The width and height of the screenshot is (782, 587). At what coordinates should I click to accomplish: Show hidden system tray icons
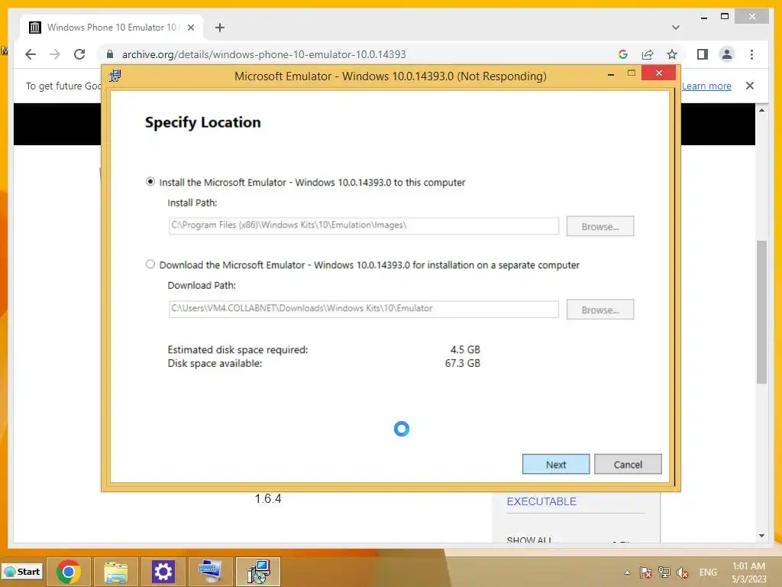coord(628,572)
